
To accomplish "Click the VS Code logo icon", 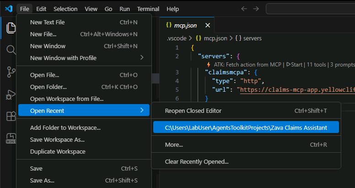I will [9, 9].
